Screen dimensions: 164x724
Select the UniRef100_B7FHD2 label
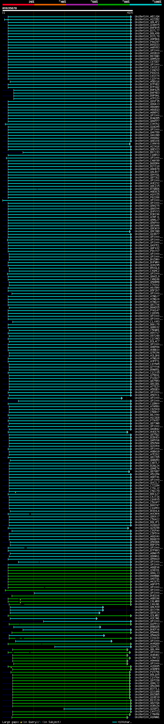tap(147, 84)
